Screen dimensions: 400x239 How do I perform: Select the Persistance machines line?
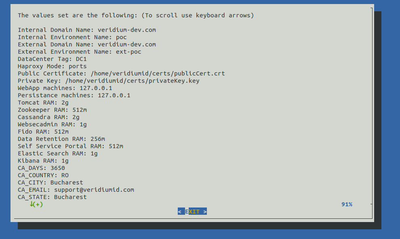click(74, 95)
